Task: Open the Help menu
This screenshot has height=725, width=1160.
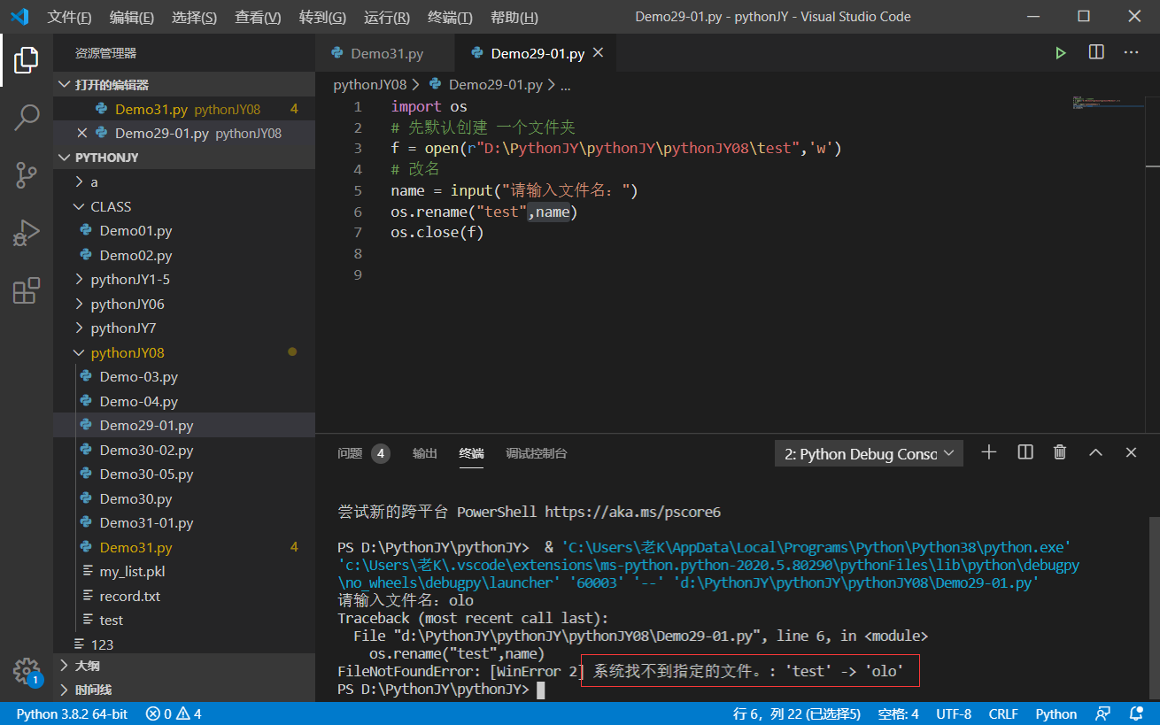Action: click(x=514, y=17)
